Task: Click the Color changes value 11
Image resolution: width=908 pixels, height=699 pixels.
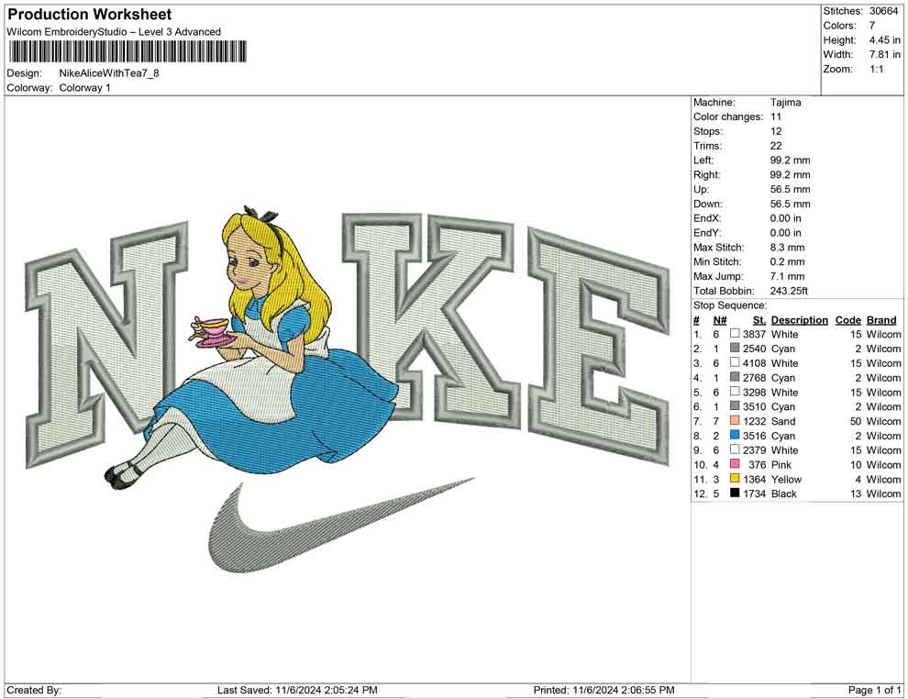Action: coord(776,117)
